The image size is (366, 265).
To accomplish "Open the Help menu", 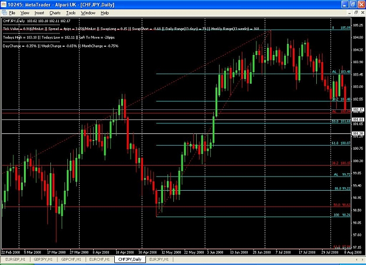I will (105, 13).
